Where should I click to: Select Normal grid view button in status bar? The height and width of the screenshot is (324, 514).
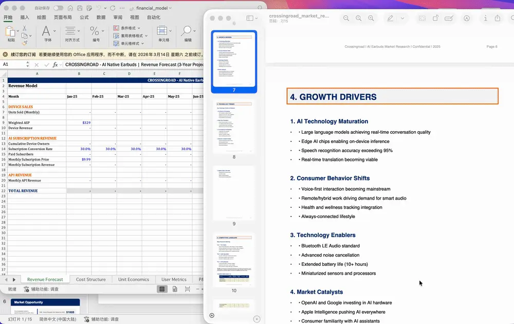coord(162,289)
